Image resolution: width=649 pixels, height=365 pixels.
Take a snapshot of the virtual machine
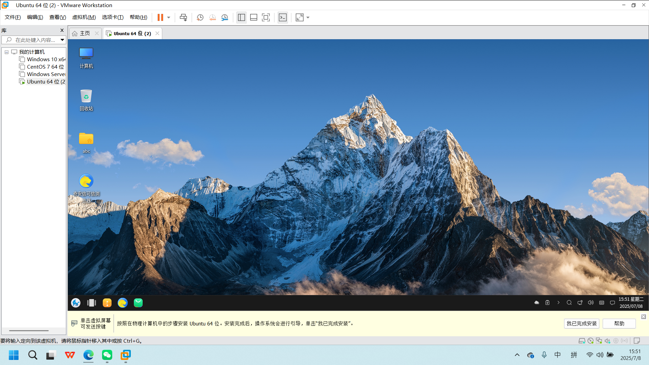point(200,18)
